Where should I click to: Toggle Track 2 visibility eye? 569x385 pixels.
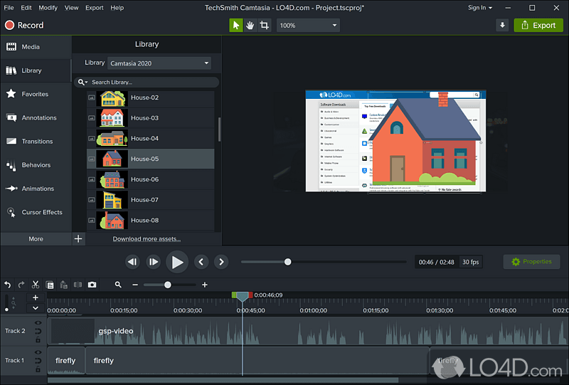tap(38, 322)
